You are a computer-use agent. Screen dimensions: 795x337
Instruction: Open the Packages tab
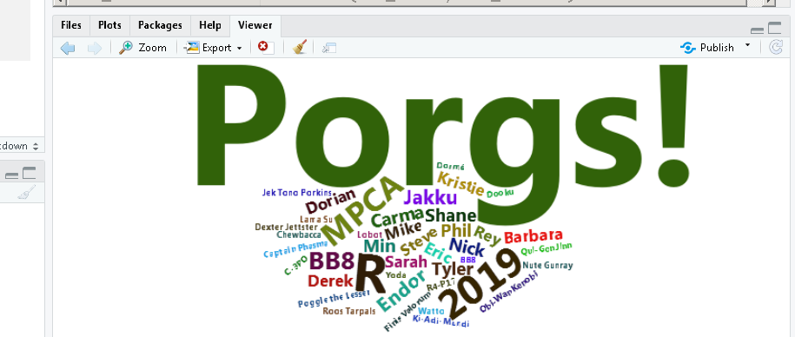pyautogui.click(x=160, y=25)
